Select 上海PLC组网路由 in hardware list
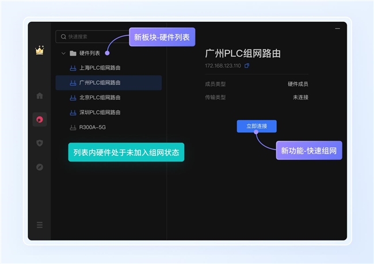This screenshot has width=374, height=264. (x=100, y=68)
